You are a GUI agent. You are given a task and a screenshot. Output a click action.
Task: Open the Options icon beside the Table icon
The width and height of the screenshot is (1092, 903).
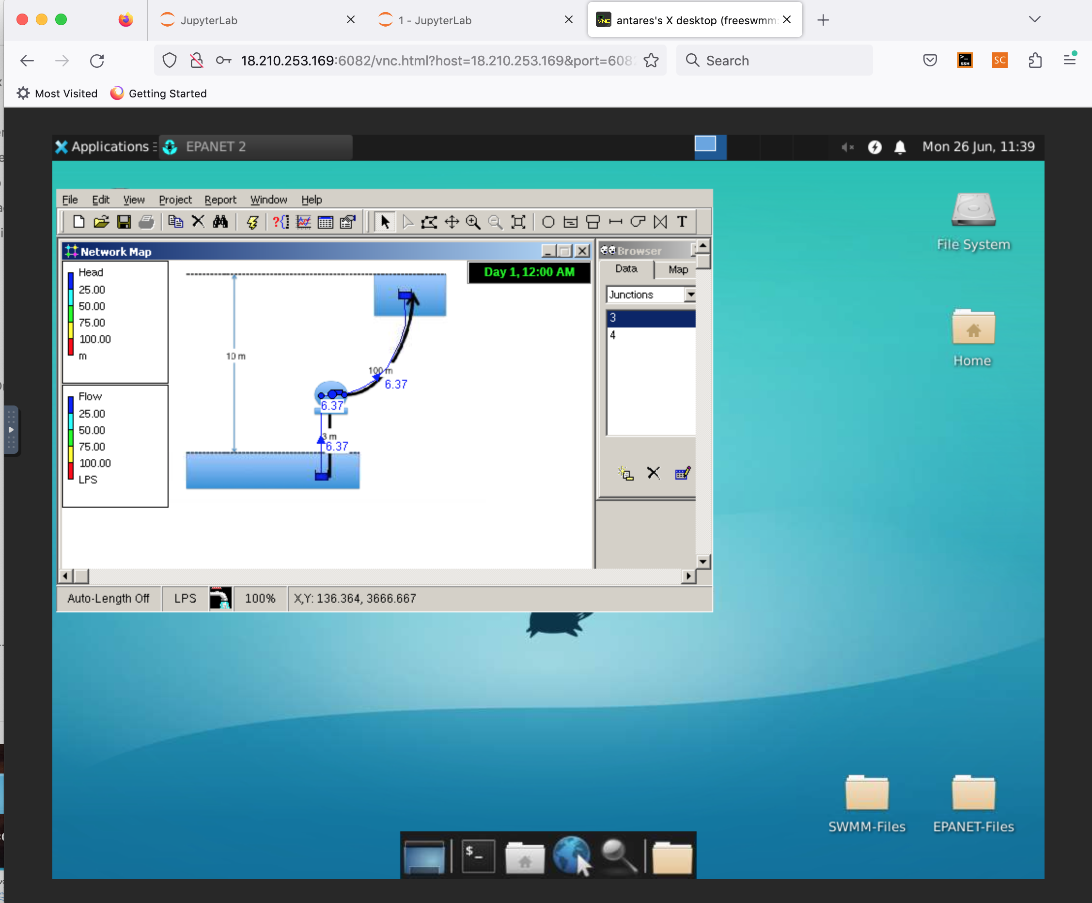[348, 222]
